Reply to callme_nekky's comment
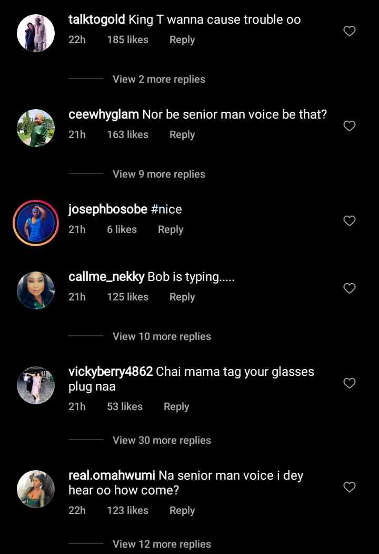This screenshot has width=379, height=554. click(182, 297)
